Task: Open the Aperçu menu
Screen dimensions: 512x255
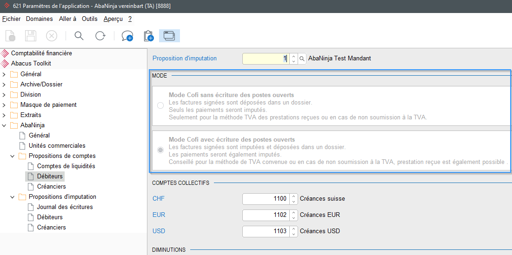Action: coord(113,19)
